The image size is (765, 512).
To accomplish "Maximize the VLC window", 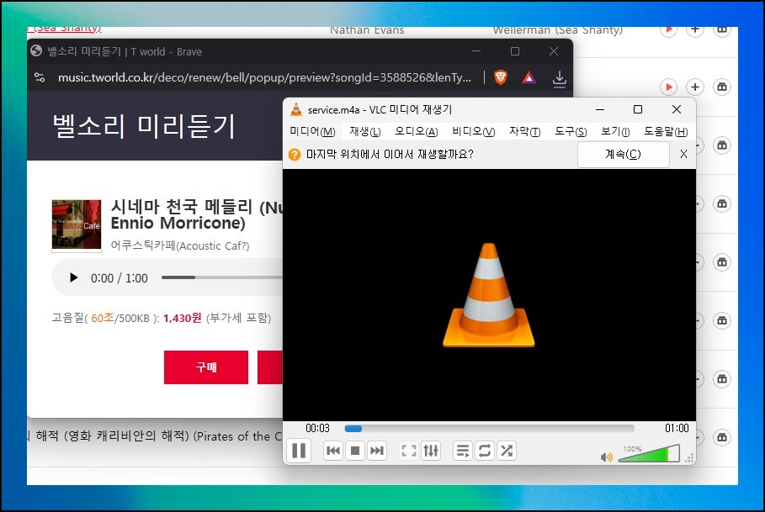I will point(638,109).
